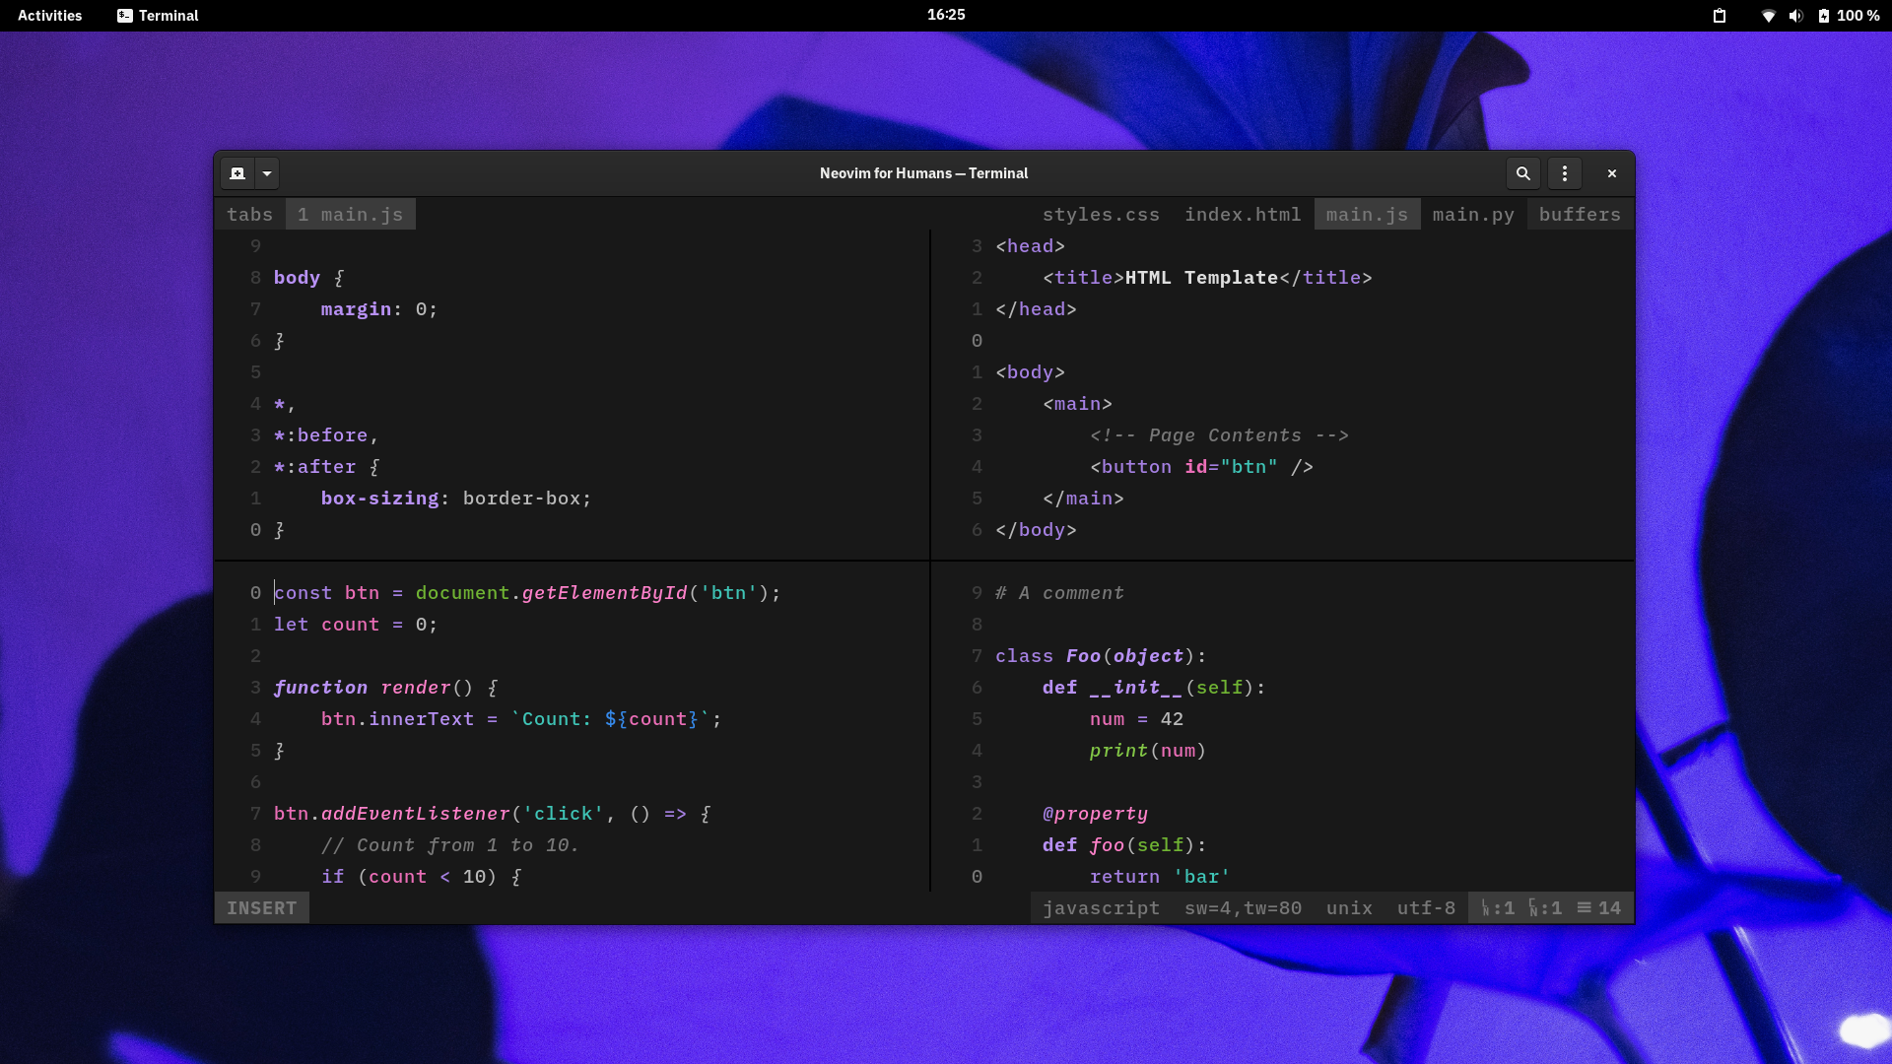The image size is (1892, 1064).
Task: Open the terminal kebab menu
Action: pyautogui.click(x=1565, y=173)
